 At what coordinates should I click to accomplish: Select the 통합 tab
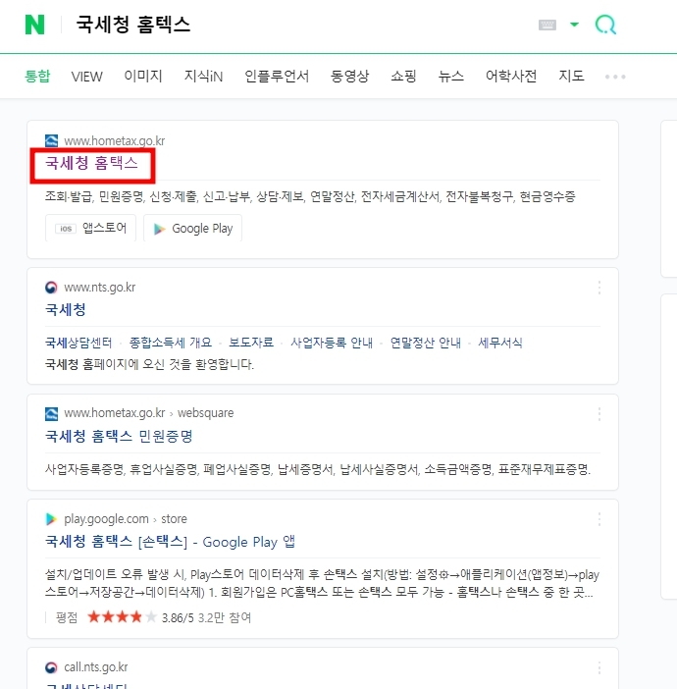click(37, 76)
